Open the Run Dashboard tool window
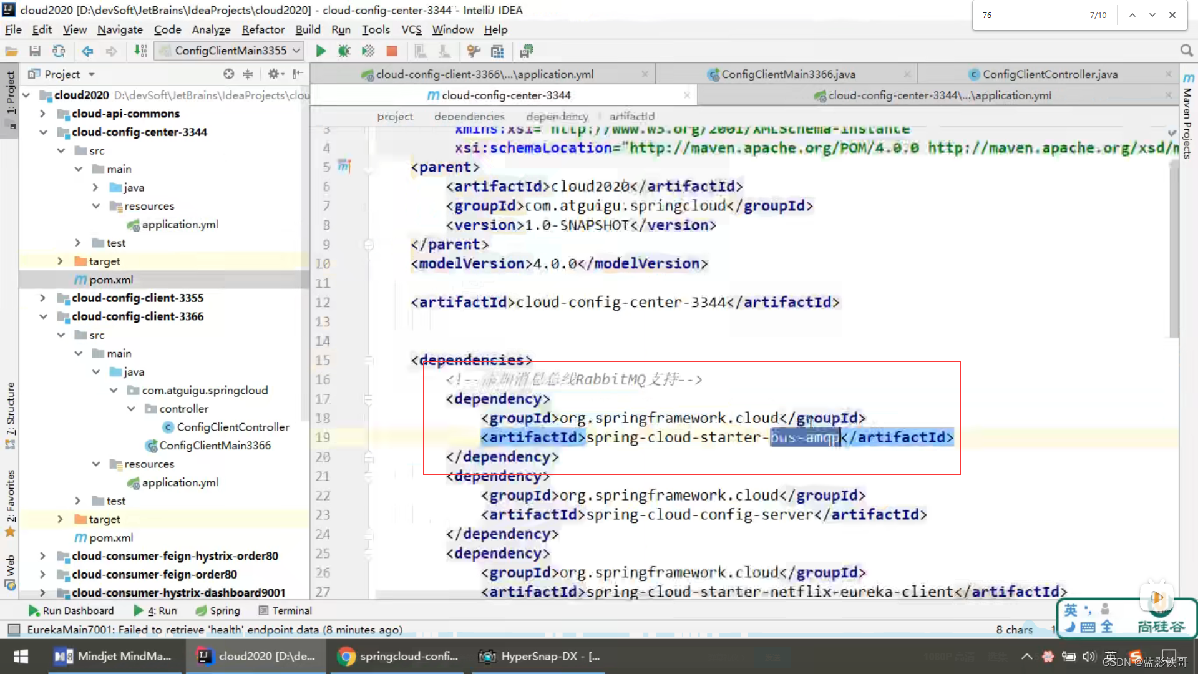Screen dimensions: 1198x674 (x=71, y=611)
